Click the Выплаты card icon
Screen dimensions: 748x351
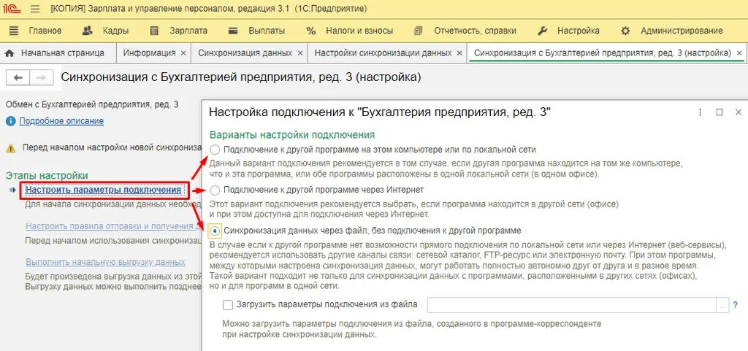pyautogui.click(x=233, y=31)
